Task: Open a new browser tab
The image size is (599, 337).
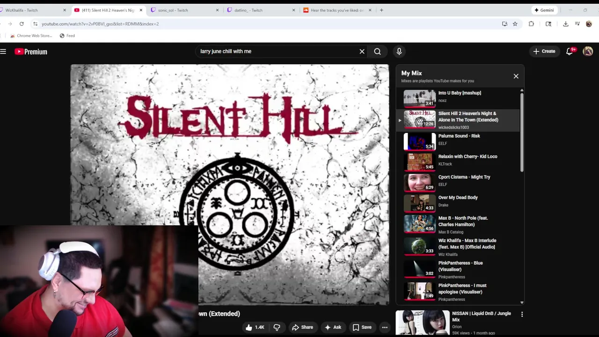Action: [381, 10]
